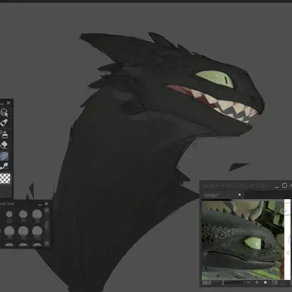Click the Brush Size panel scrollbar thumb
The image size is (292, 292).
[46, 225]
